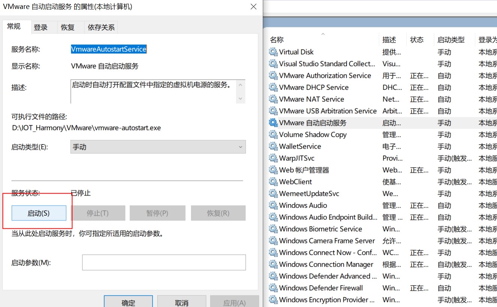
Task: Click the VMware 自动启动服务 row gear icon
Action: click(x=273, y=123)
